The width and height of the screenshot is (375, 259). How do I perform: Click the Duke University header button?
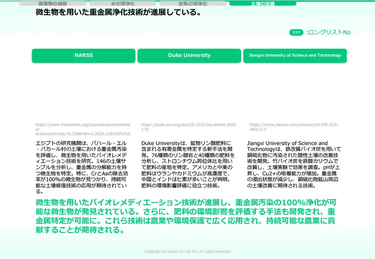coord(190,55)
